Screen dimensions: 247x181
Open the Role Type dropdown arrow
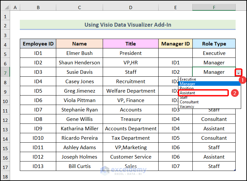coord(239,72)
